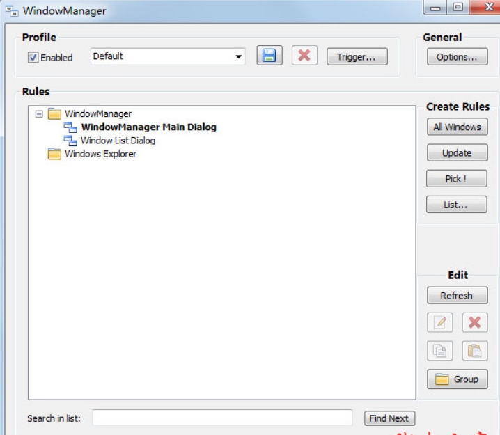The height and width of the screenshot is (435, 500).
Task: Minimize the WindowManager window
Action: tap(435, 8)
